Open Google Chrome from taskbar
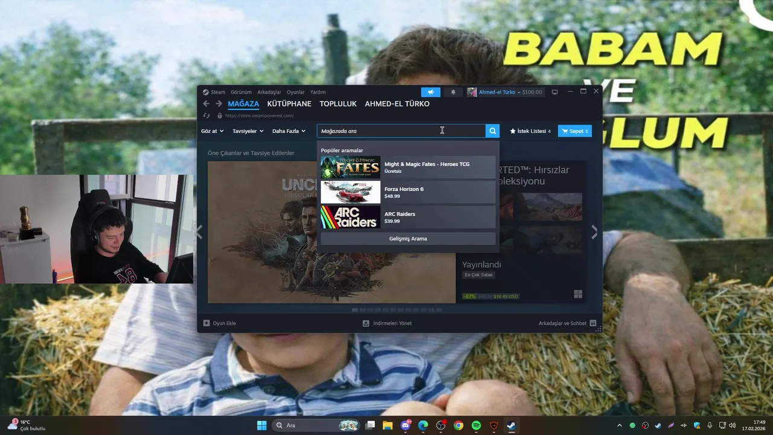 (x=458, y=425)
